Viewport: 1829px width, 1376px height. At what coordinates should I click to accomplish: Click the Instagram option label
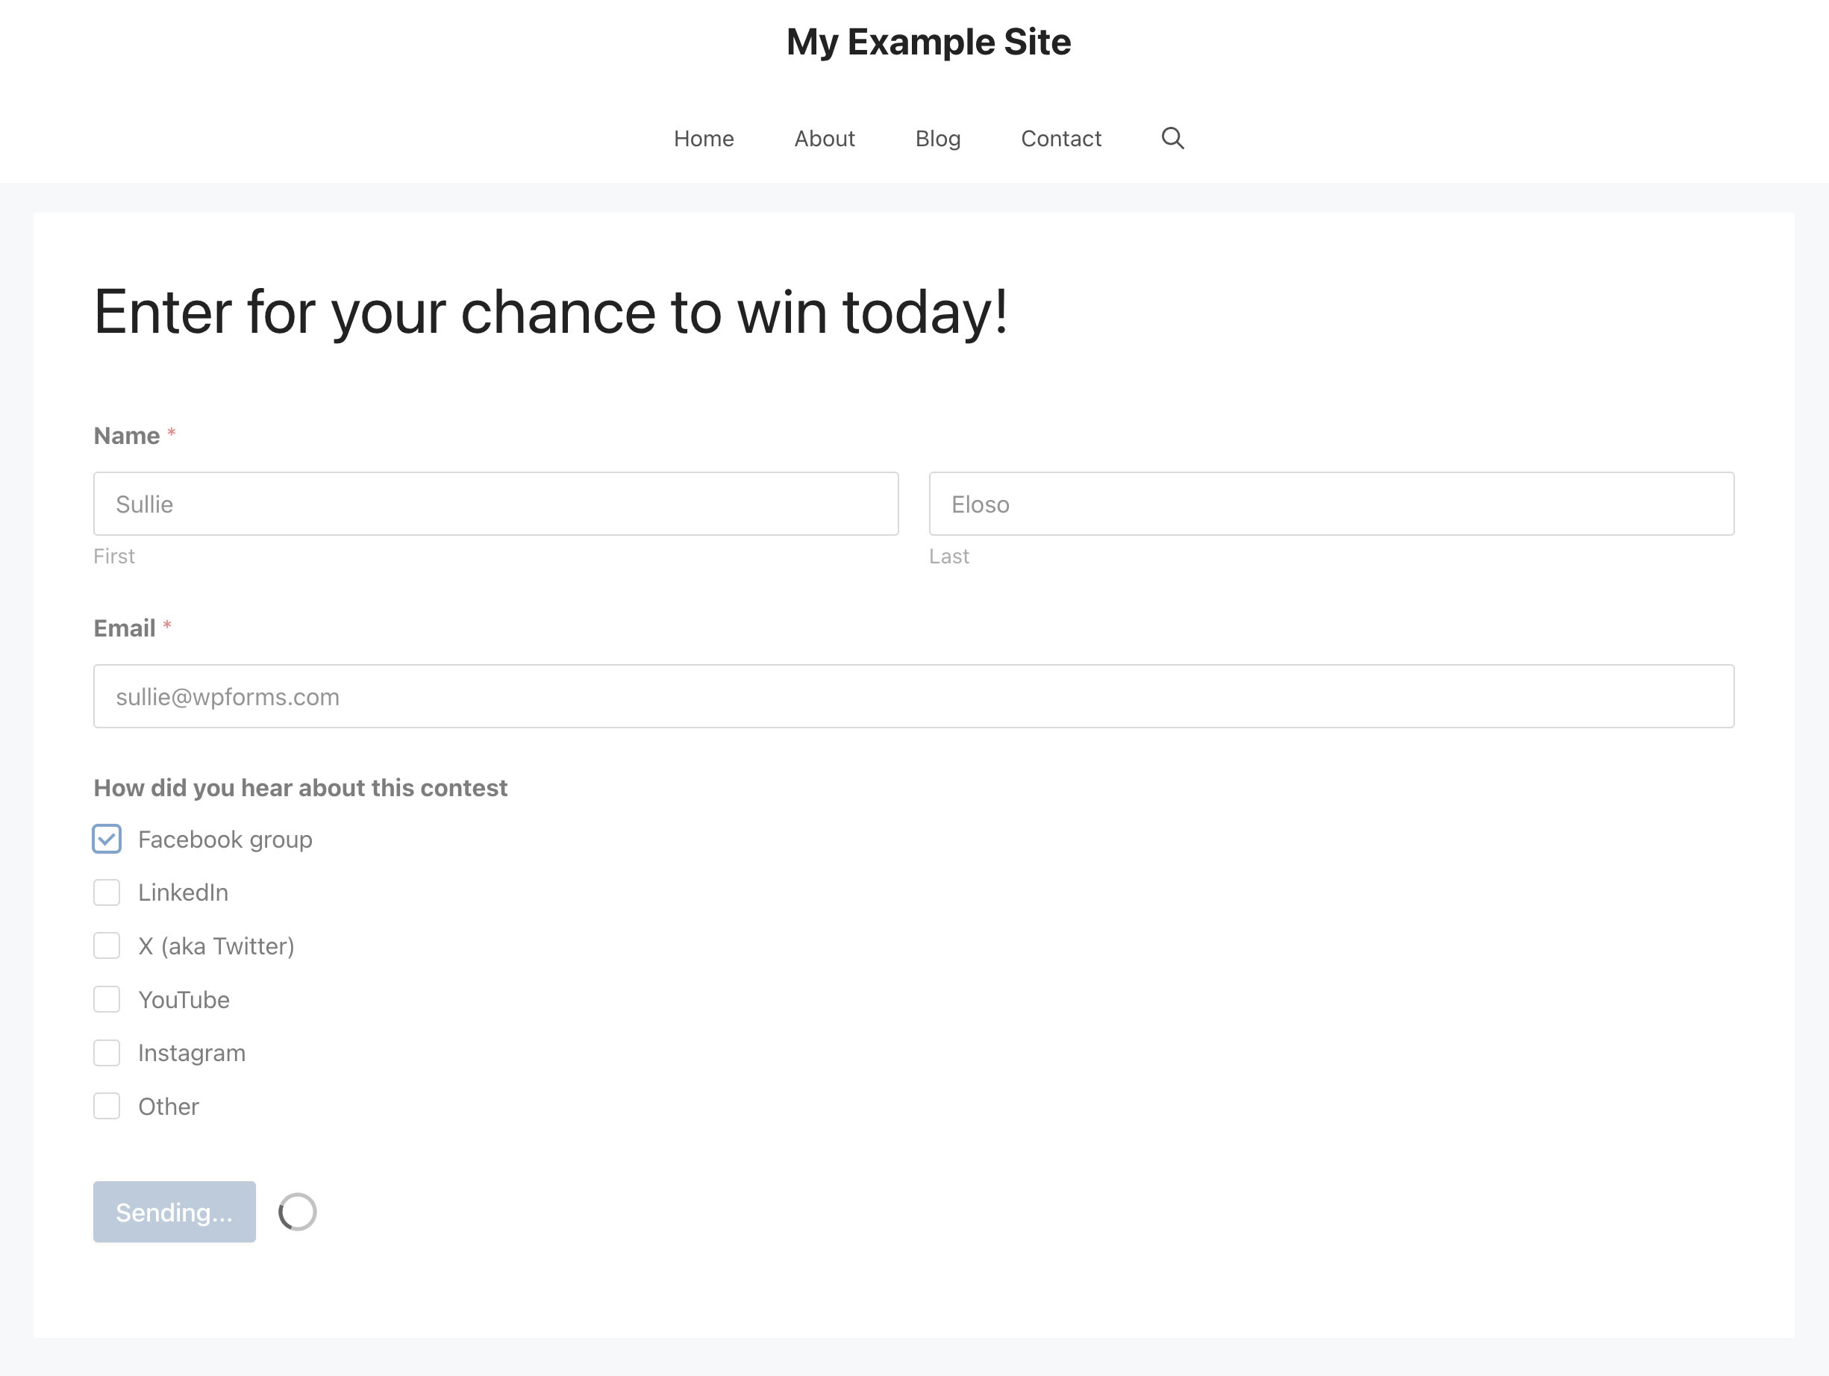click(x=192, y=1053)
